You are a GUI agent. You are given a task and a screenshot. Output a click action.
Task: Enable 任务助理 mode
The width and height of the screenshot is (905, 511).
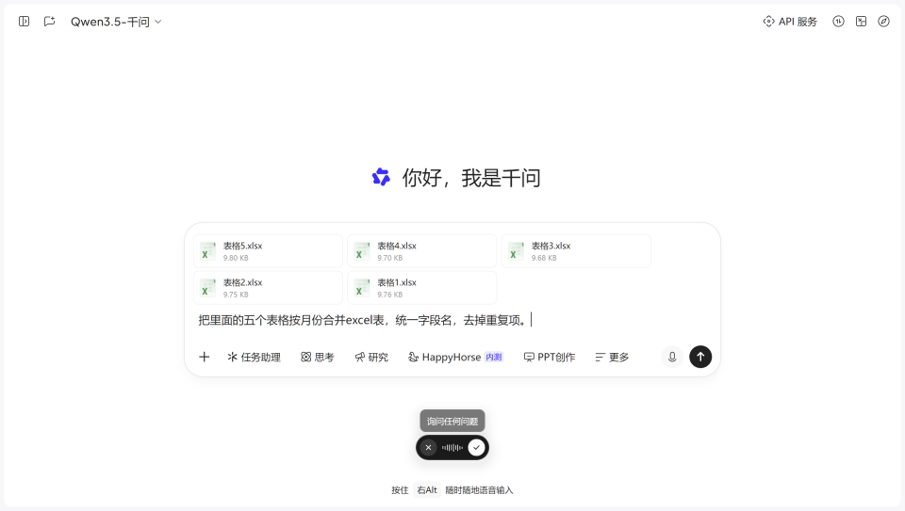pyautogui.click(x=254, y=358)
